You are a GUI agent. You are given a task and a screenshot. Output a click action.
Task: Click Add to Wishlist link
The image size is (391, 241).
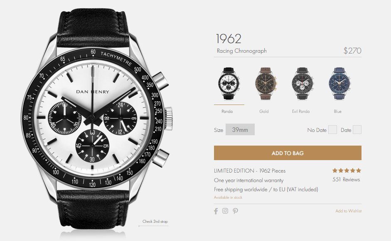[x=348, y=211]
